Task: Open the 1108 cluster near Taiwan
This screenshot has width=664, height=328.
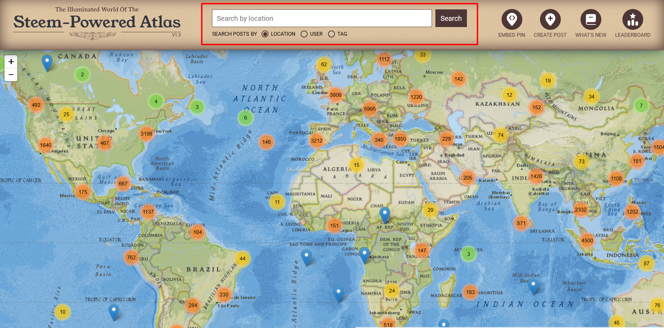Action: [x=617, y=179]
